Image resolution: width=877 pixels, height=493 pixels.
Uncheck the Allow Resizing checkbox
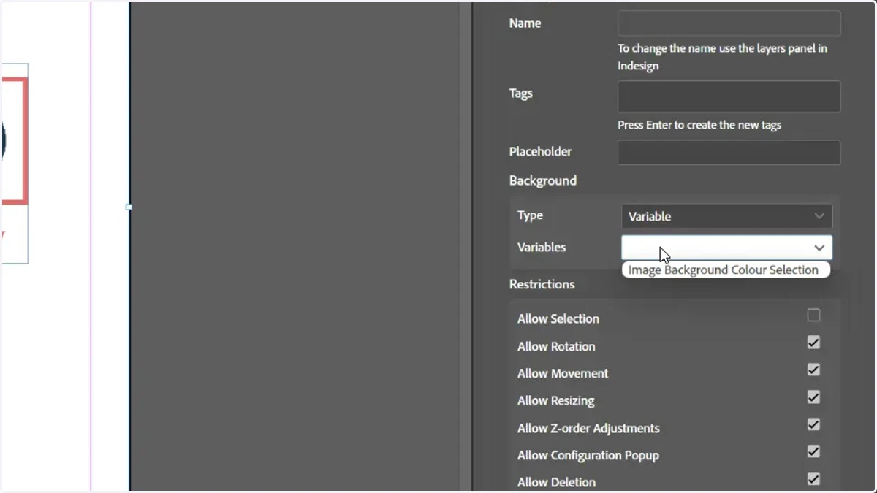pyautogui.click(x=813, y=397)
